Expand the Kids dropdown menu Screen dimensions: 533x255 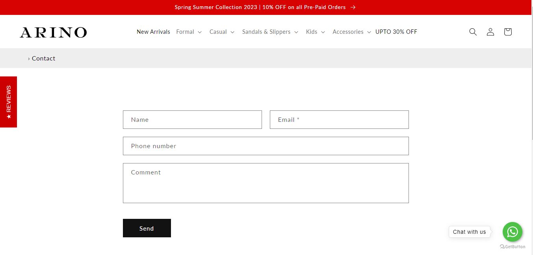pyautogui.click(x=316, y=32)
